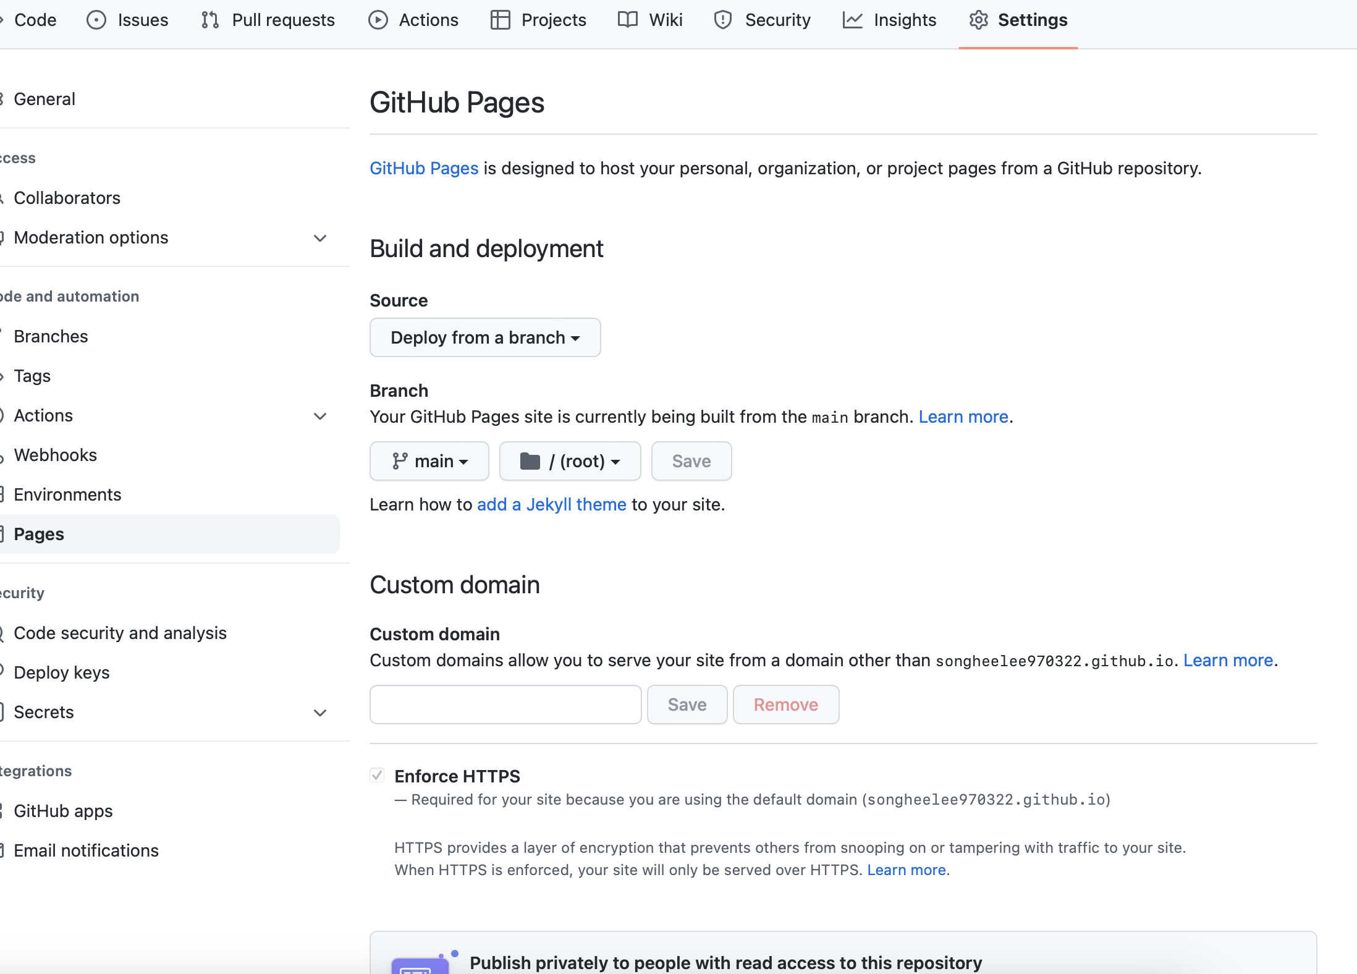Open GitHub apps settings
1357x974 pixels.
[x=170, y=811]
